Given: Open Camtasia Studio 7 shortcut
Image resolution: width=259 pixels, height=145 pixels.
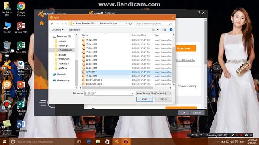Looking at the screenshot, I should pos(7,127).
